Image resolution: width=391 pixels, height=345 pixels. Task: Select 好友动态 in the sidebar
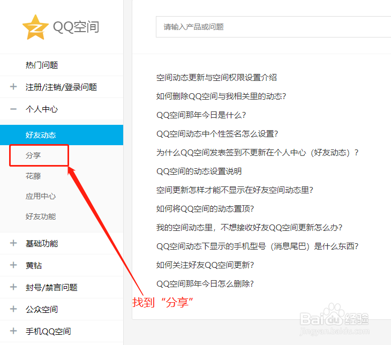click(x=62, y=135)
